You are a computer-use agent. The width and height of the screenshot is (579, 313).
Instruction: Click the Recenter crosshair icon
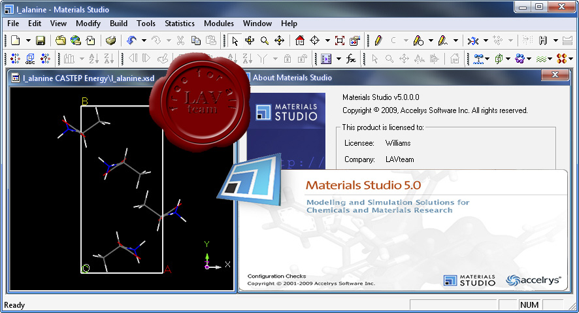[x=314, y=41]
